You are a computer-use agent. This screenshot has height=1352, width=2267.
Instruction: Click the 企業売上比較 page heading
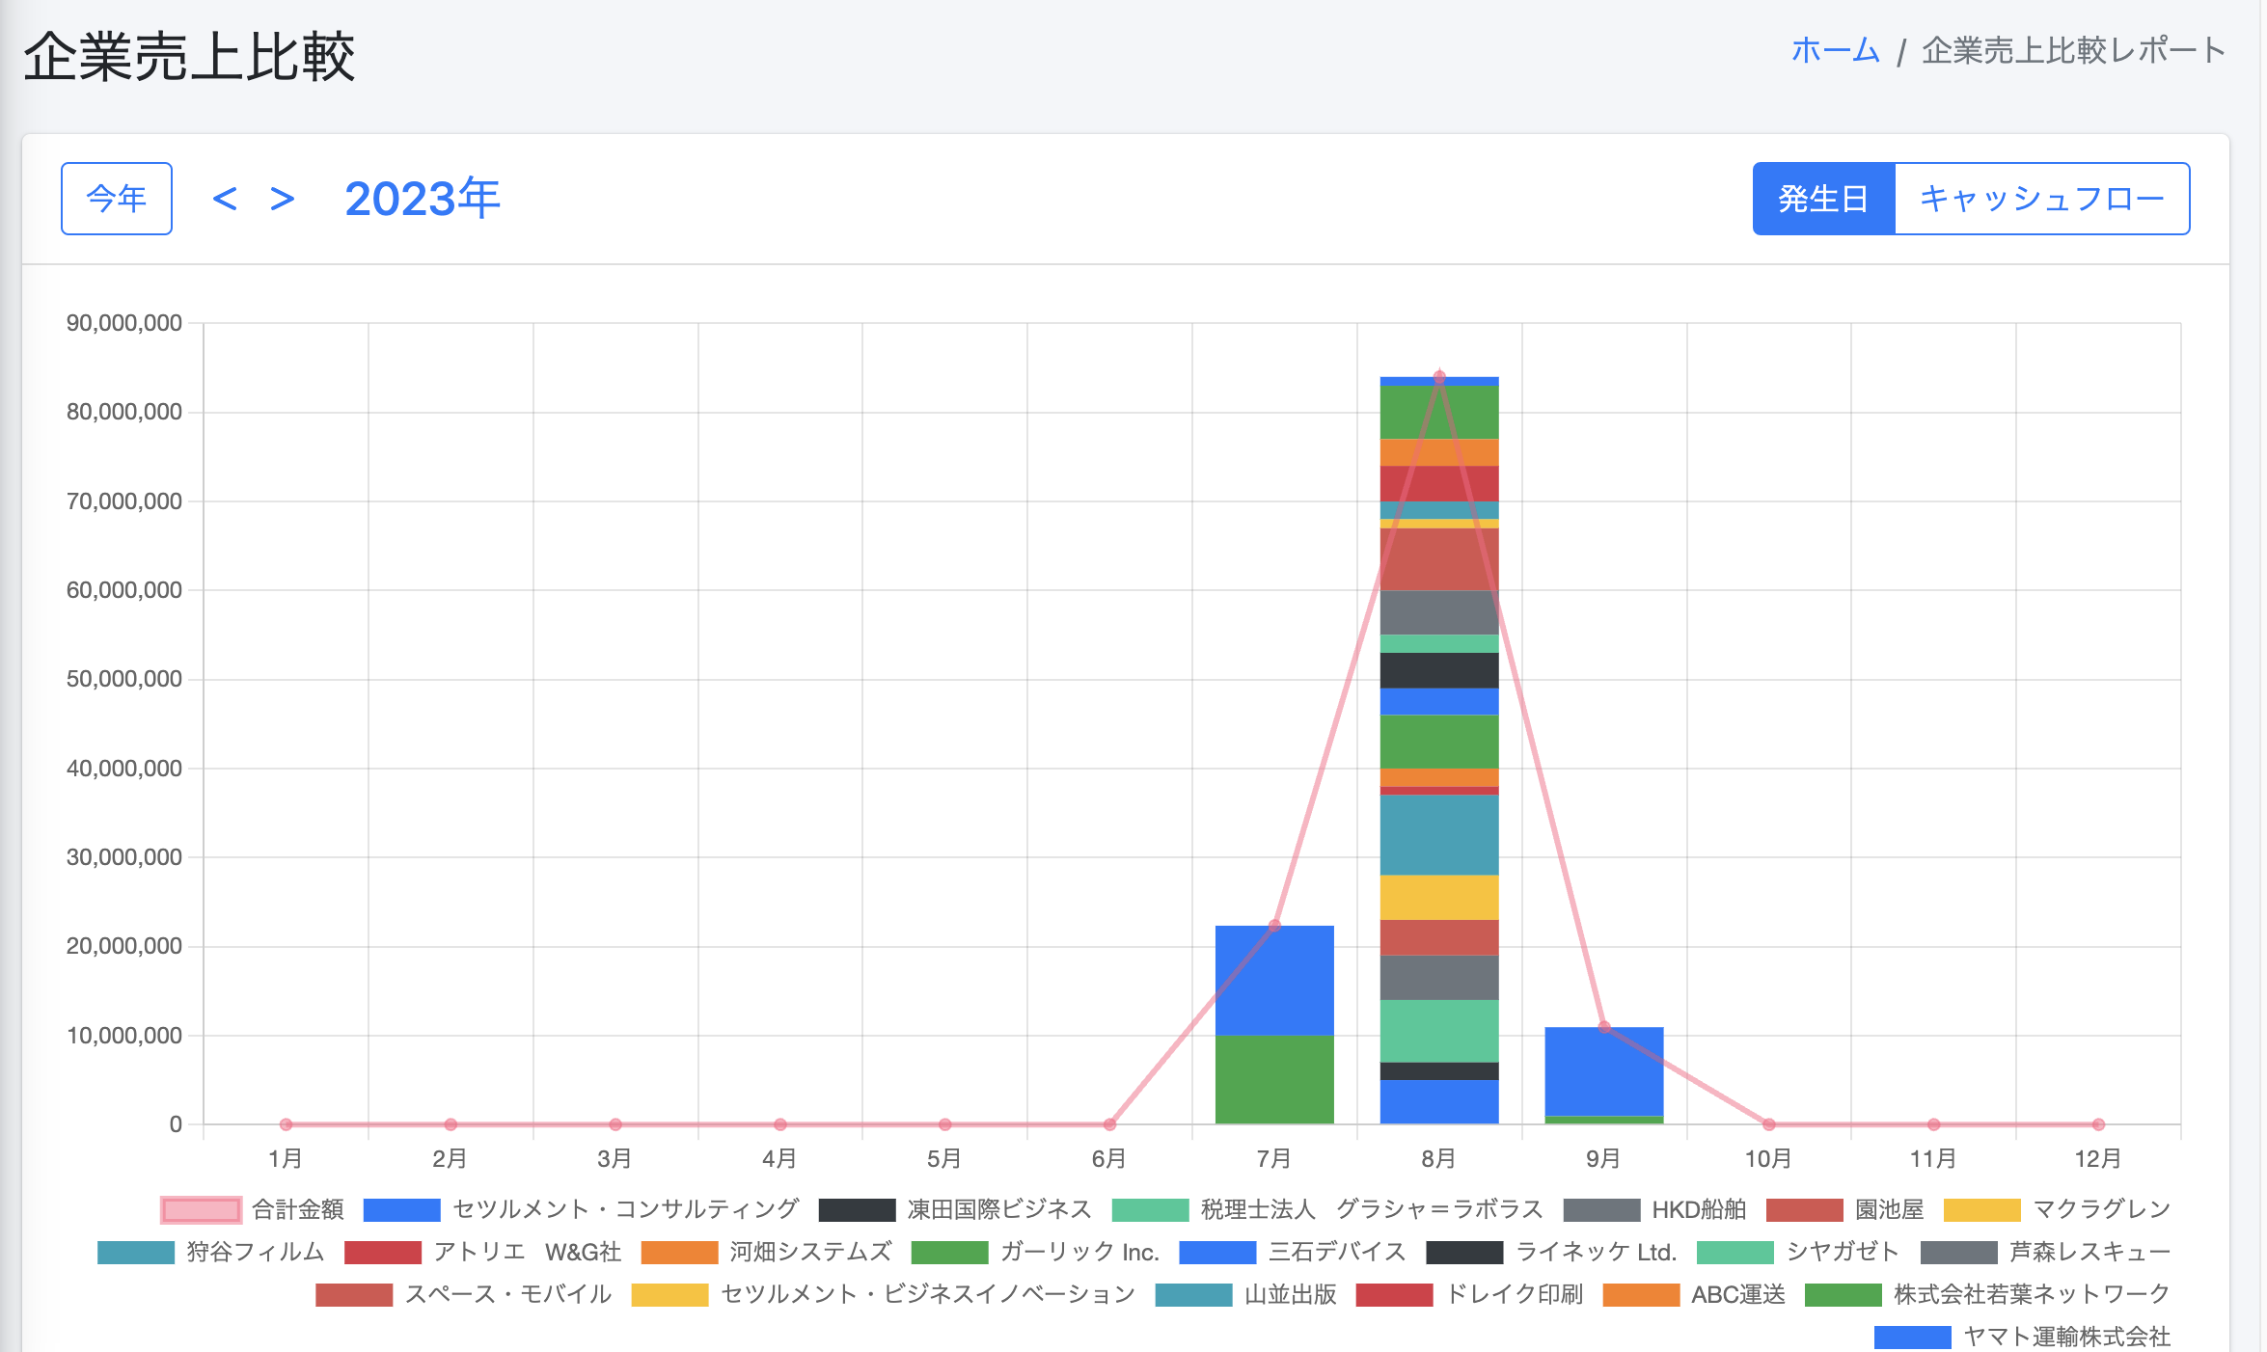189,57
